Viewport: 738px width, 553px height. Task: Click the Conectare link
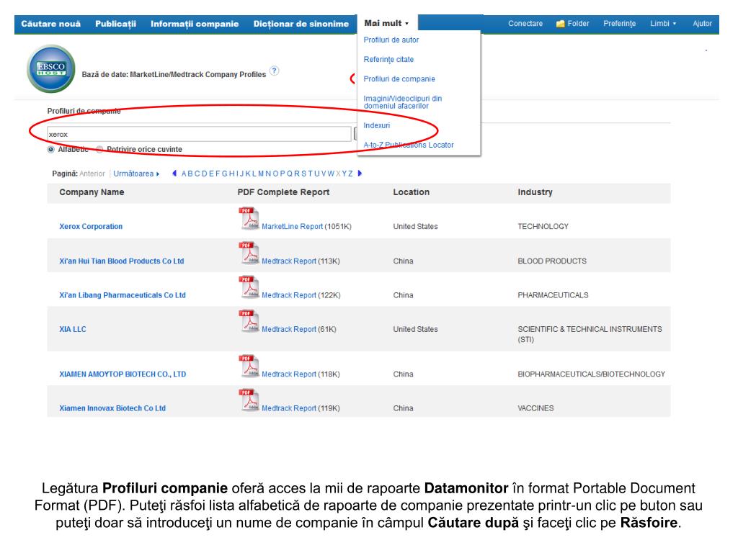click(x=525, y=24)
